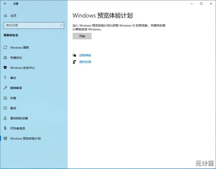216x169 pixels.
Task: Click the 开始 button
Action: coord(82,36)
